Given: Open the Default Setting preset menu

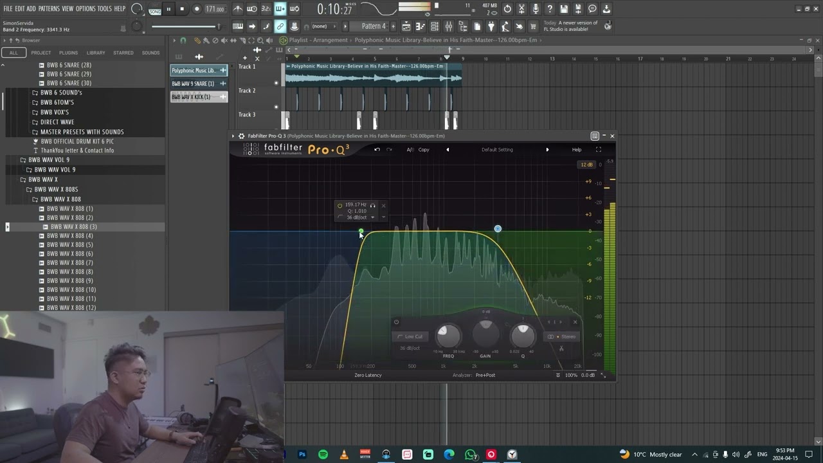Looking at the screenshot, I should (497, 150).
